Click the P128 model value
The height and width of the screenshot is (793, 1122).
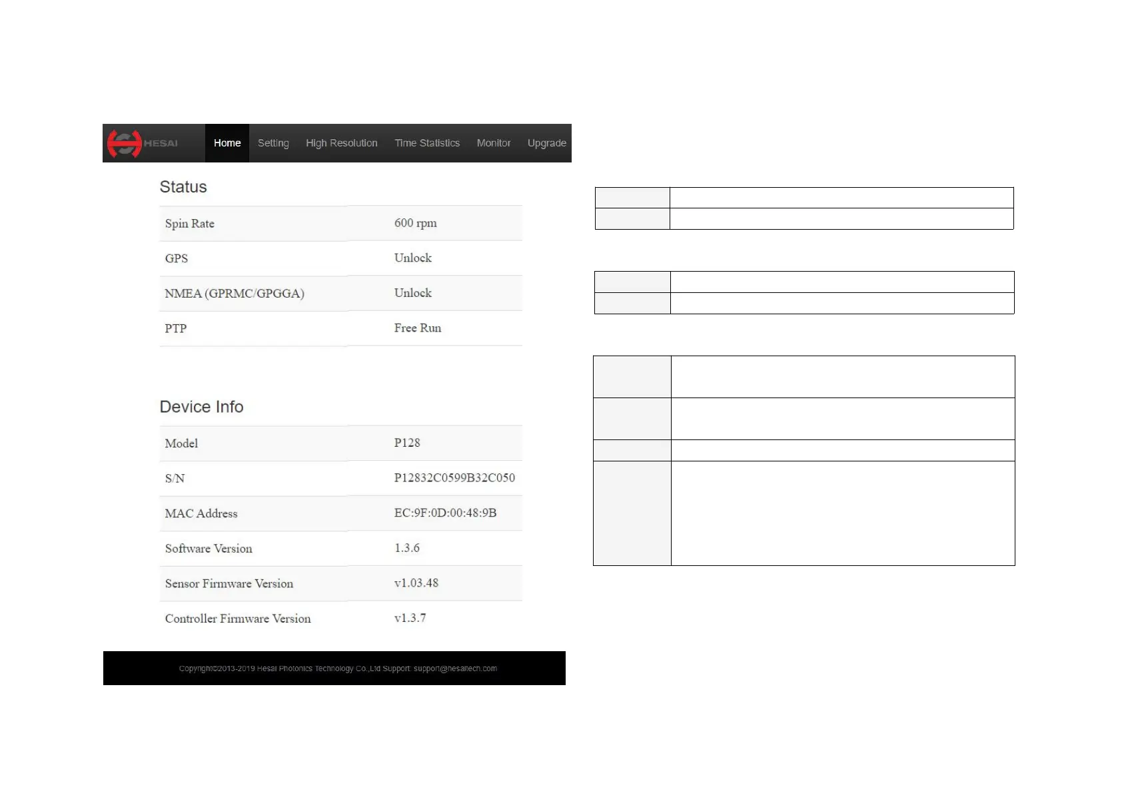pos(407,443)
